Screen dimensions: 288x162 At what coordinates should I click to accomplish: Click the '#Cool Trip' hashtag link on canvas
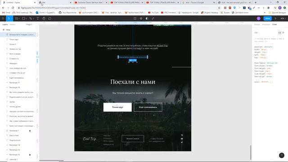coord(162,45)
